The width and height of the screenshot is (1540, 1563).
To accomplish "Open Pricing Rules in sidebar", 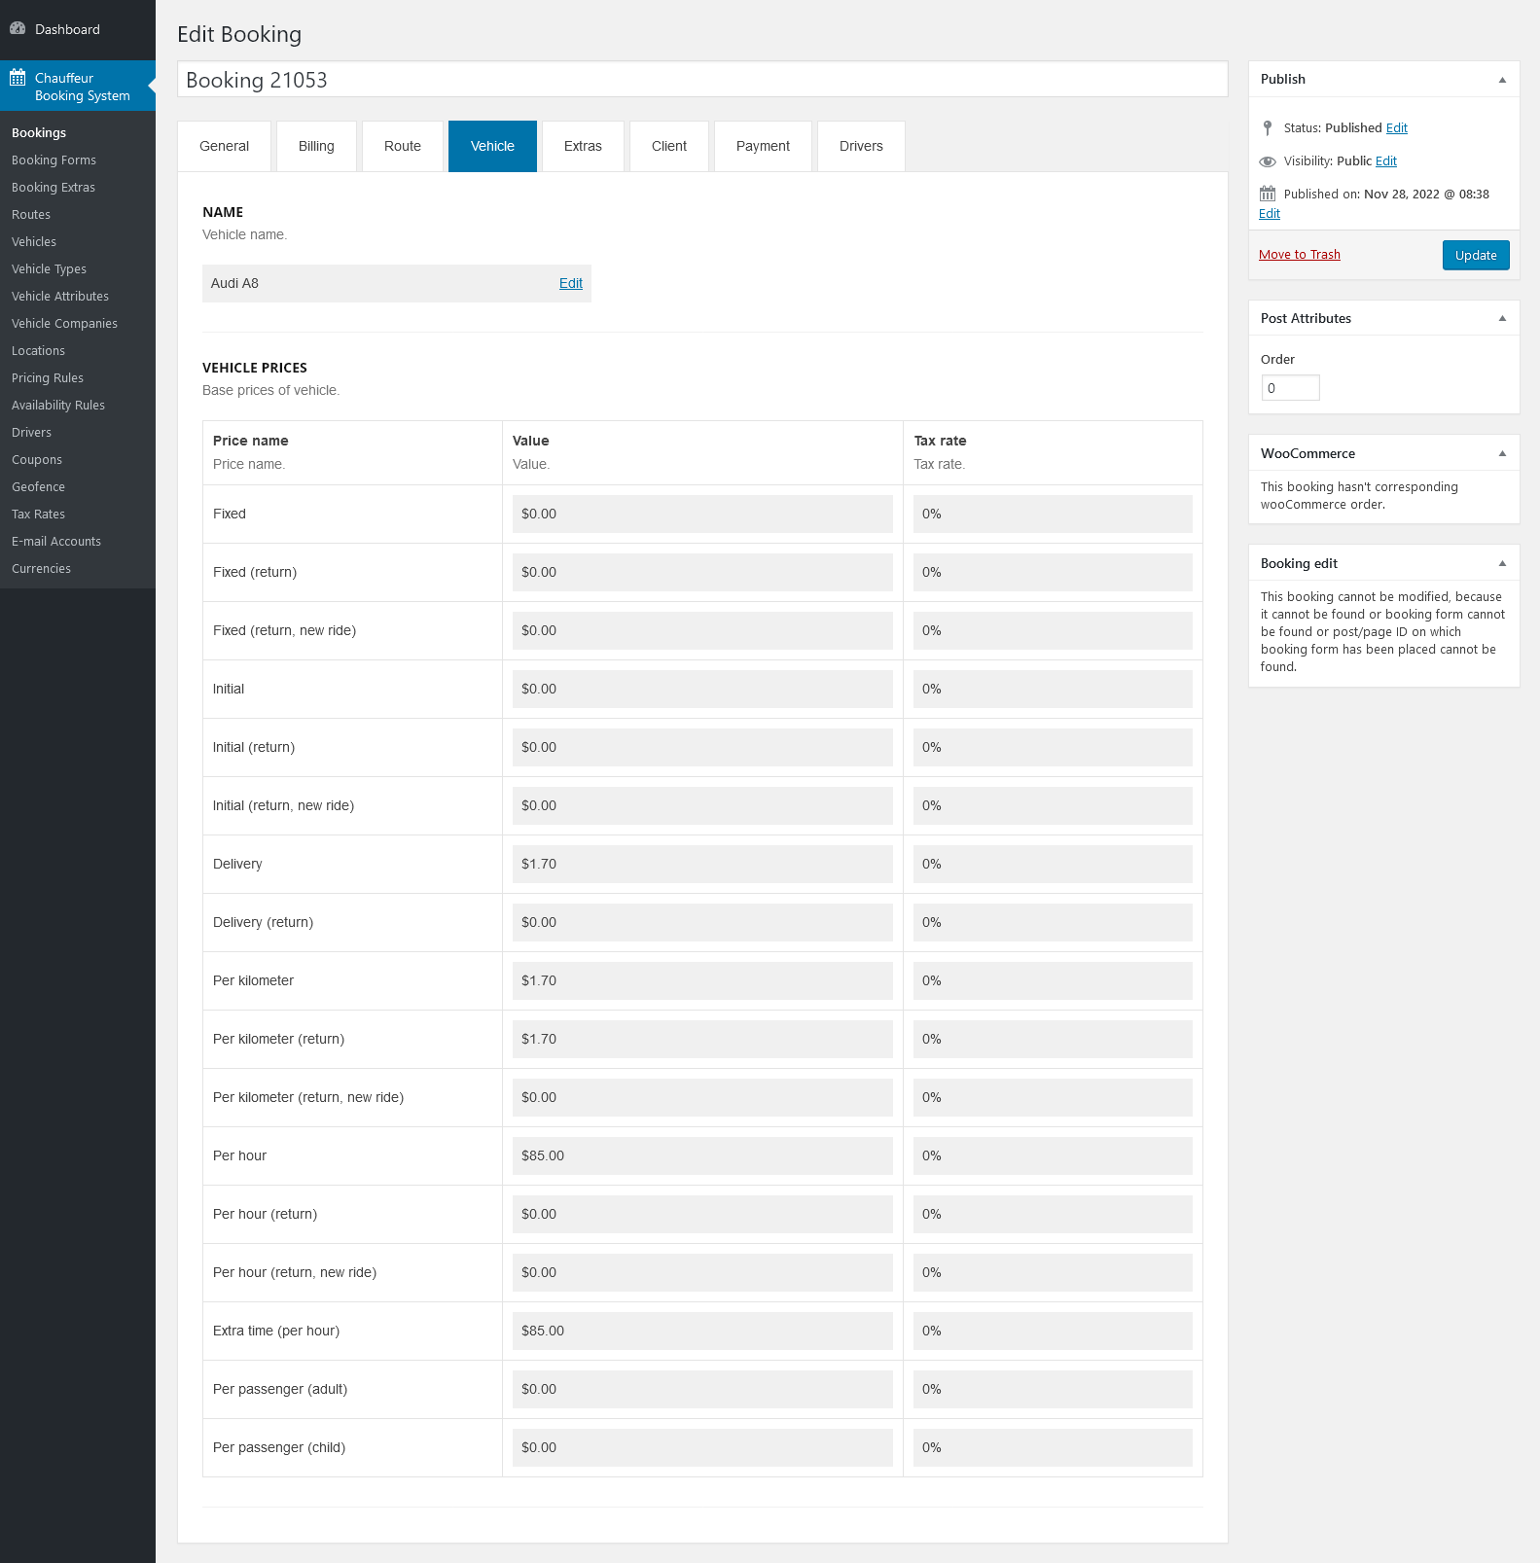I will pyautogui.click(x=48, y=377).
